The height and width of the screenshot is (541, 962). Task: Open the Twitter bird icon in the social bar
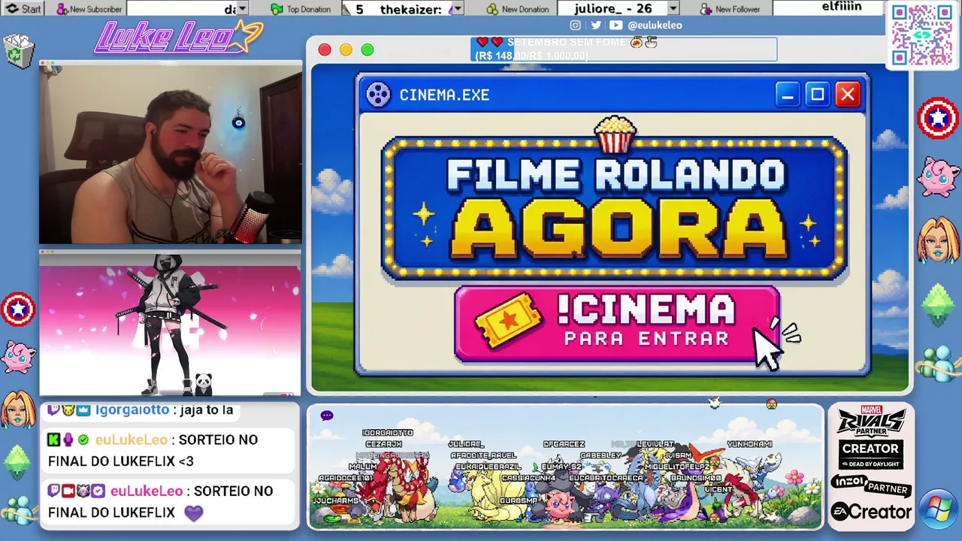596,25
